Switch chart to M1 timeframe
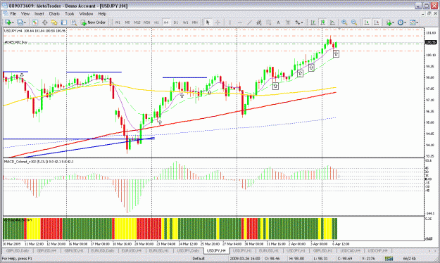 (118, 23)
